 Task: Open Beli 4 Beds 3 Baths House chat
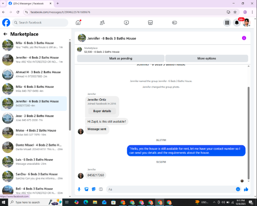tap(34, 190)
